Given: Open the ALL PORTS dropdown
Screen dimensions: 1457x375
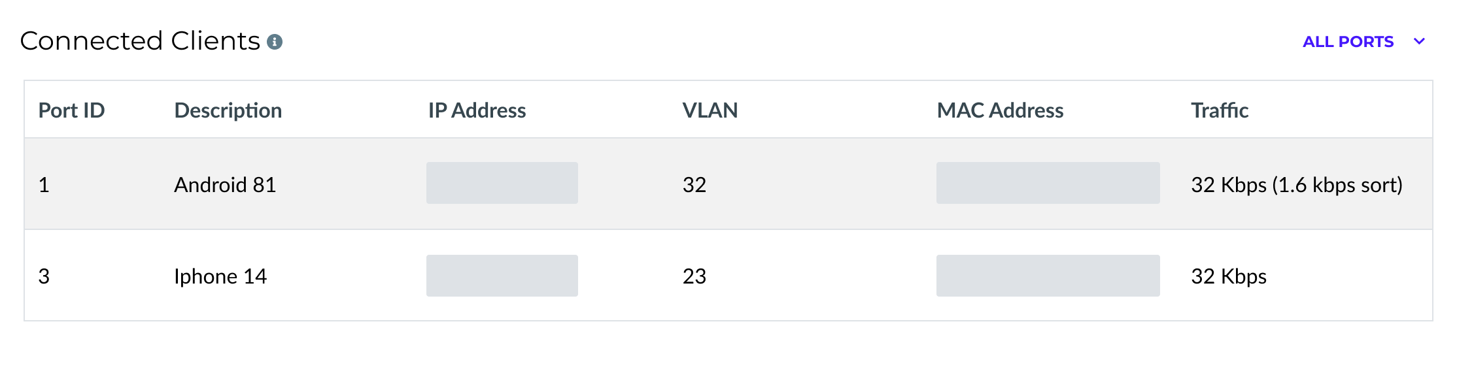Looking at the screenshot, I should pos(1363,42).
